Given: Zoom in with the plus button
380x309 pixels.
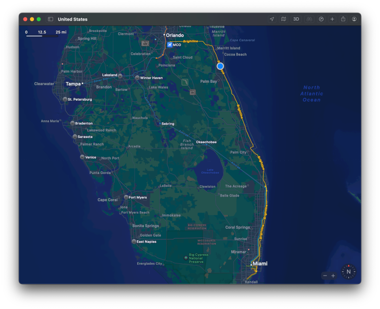Looking at the screenshot, I should (x=333, y=276).
